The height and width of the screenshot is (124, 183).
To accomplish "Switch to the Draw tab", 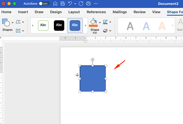I will point(39,12).
